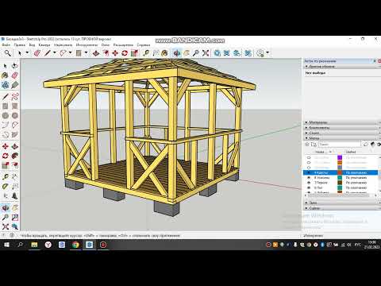
Task: Activate the Push/Pull tool in top toolbar
Action: (x=96, y=53)
